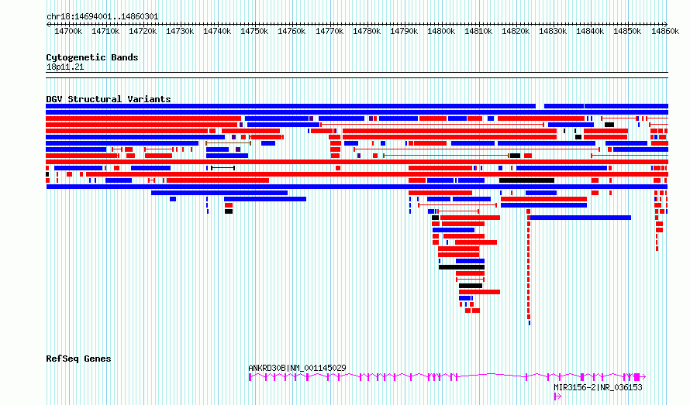Click the 14830k ruler tick label
Viewport: 690px width, 405px height.
(553, 31)
